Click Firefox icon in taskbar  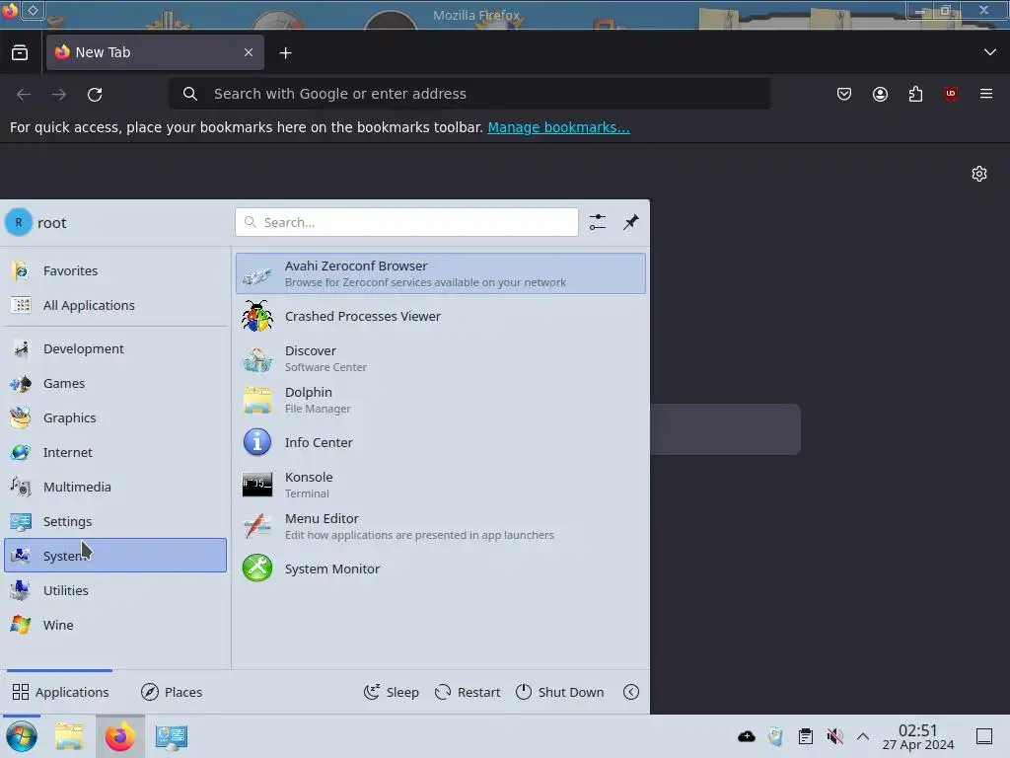pos(120,736)
